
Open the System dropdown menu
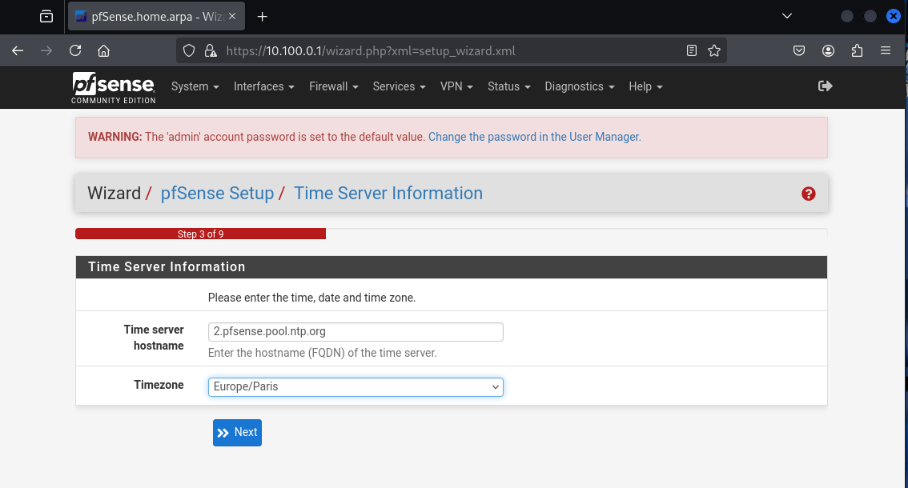(x=195, y=87)
